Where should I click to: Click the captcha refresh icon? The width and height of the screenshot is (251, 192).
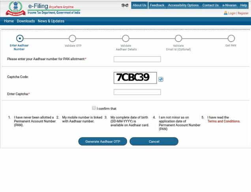tap(161, 79)
